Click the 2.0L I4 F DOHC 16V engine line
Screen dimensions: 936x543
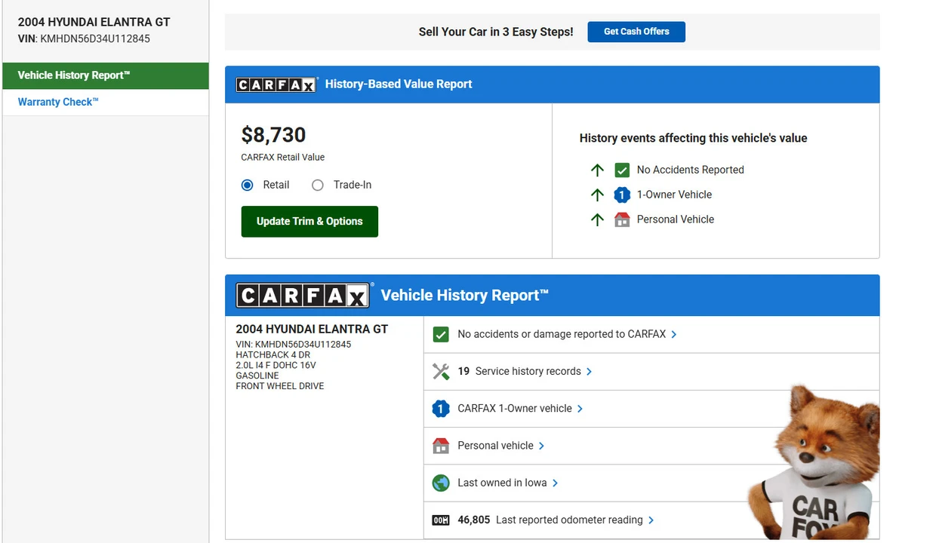click(276, 365)
